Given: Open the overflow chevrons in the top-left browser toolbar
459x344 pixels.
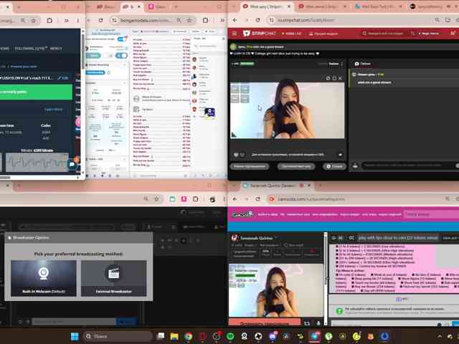Looking at the screenshot, I should coord(67,20).
